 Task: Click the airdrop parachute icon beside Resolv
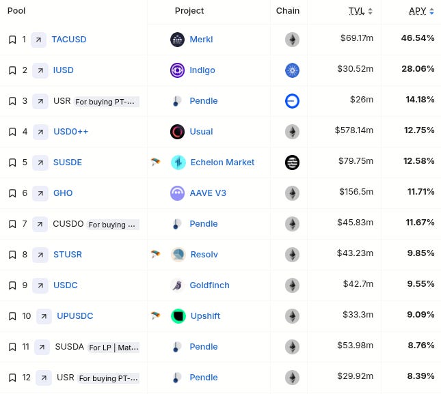[155, 254]
